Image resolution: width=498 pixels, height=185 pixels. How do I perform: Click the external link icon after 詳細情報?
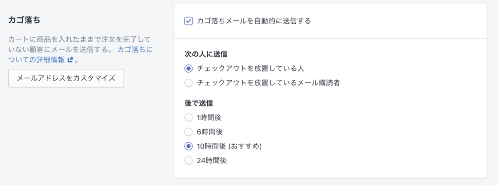pos(70,60)
